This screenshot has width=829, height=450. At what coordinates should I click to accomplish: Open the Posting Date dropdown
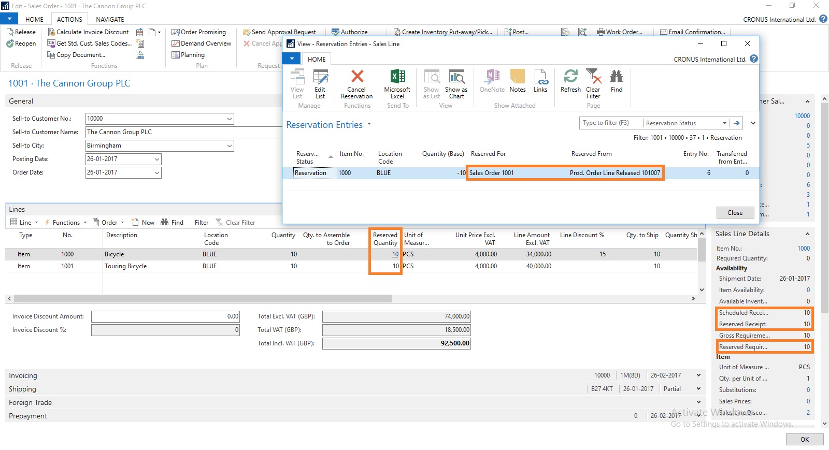[x=156, y=159]
